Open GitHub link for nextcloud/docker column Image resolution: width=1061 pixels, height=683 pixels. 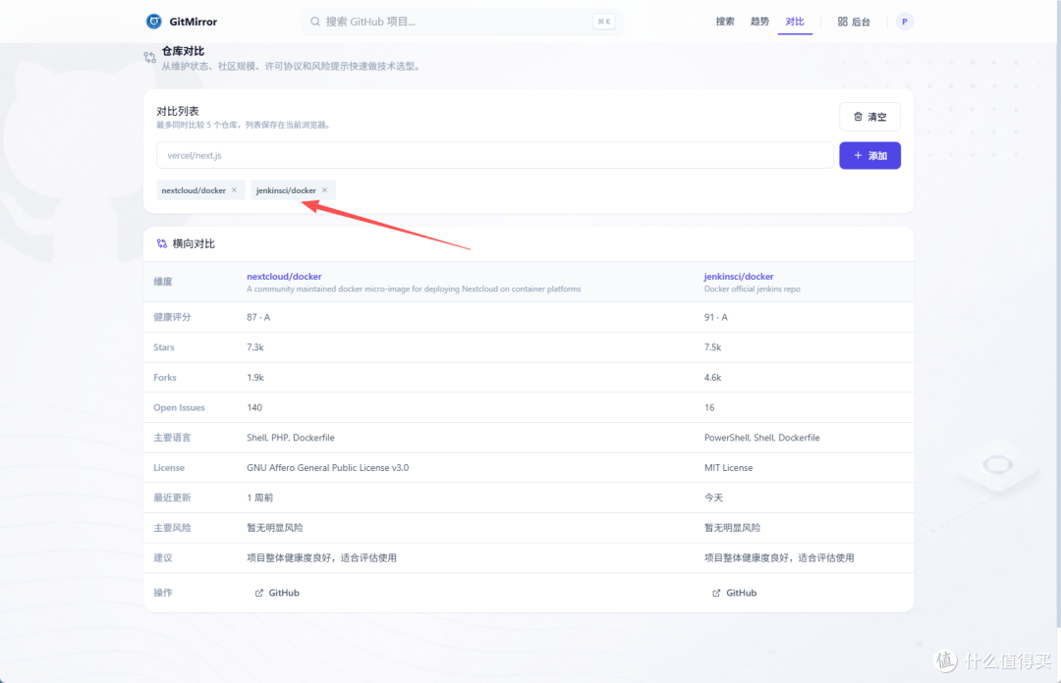pos(277,593)
